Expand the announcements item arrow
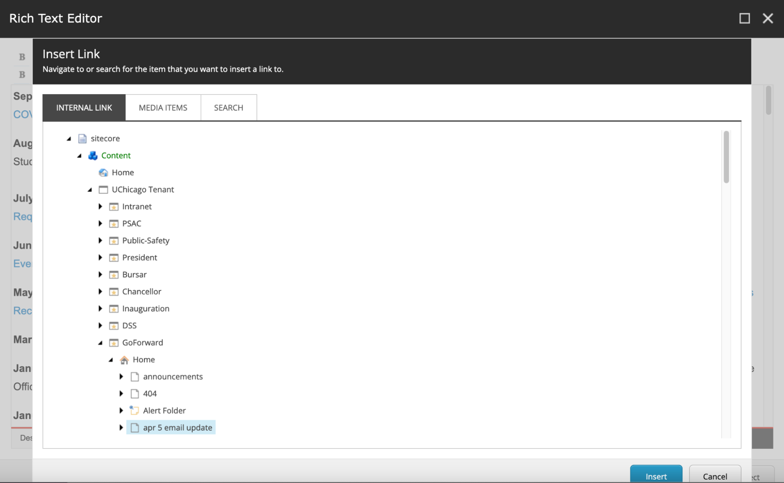784x483 pixels. (x=121, y=377)
